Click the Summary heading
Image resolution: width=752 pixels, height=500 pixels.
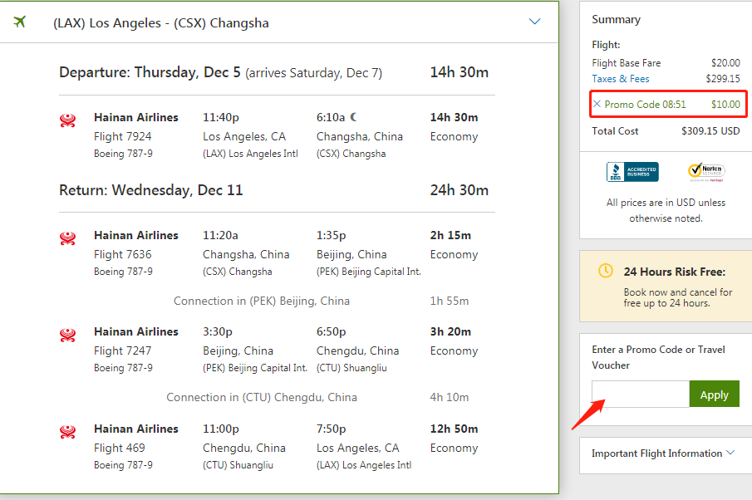click(616, 20)
